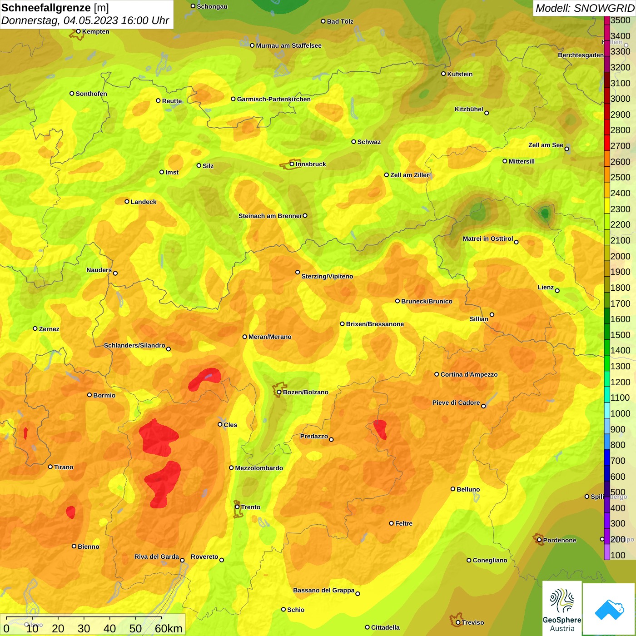Click the Schlanders/Silandro label

click(x=134, y=345)
